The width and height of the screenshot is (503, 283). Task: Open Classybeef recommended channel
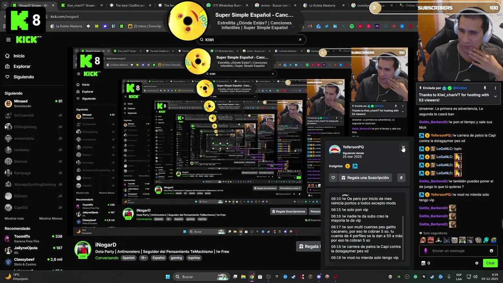(33, 261)
